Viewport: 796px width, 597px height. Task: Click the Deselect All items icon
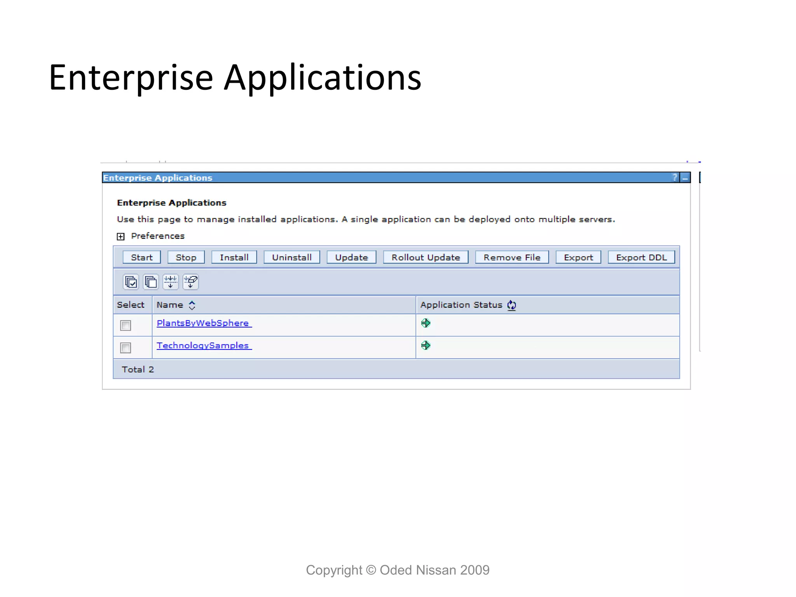pyautogui.click(x=151, y=282)
